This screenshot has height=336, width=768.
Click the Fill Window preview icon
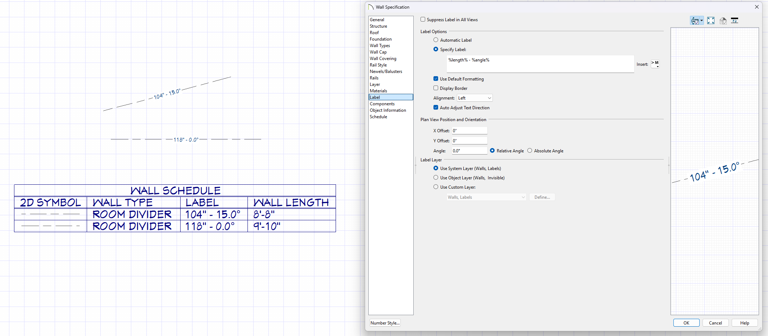click(x=710, y=21)
